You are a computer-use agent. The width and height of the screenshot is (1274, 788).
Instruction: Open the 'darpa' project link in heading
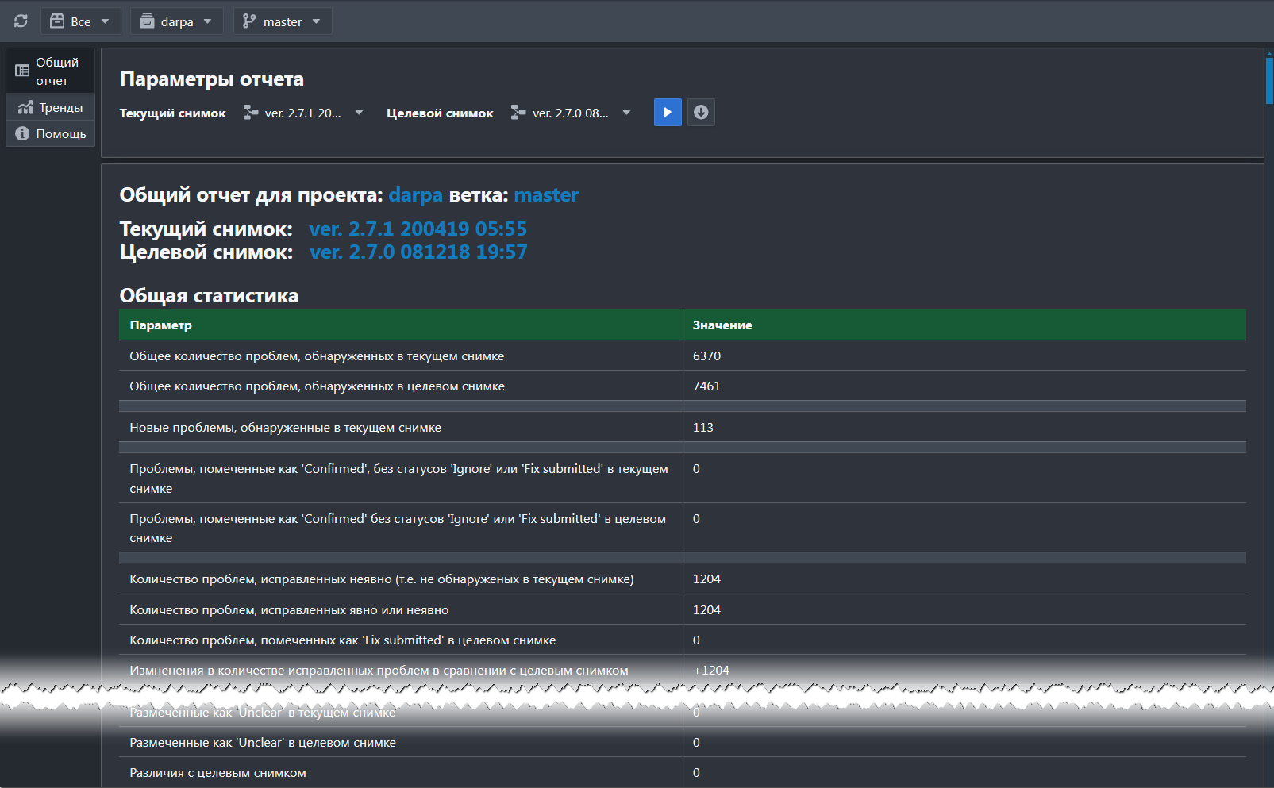(x=415, y=195)
